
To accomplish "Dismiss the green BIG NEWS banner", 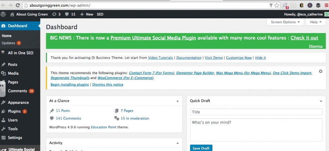I will click(316, 47).
